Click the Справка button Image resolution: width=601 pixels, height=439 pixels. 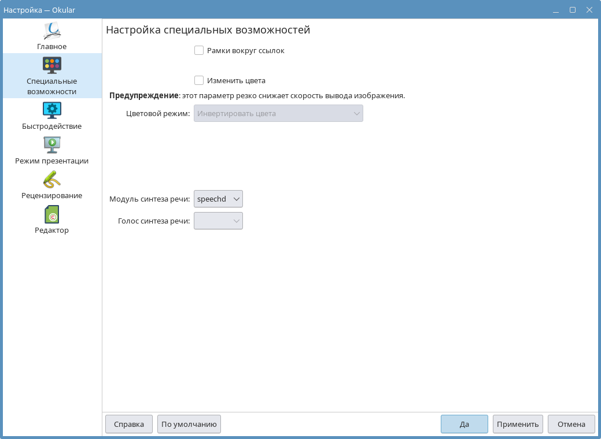(128, 424)
